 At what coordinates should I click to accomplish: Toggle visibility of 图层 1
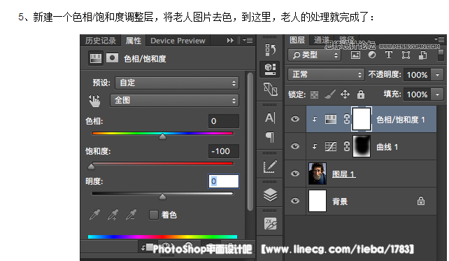pos(295,174)
